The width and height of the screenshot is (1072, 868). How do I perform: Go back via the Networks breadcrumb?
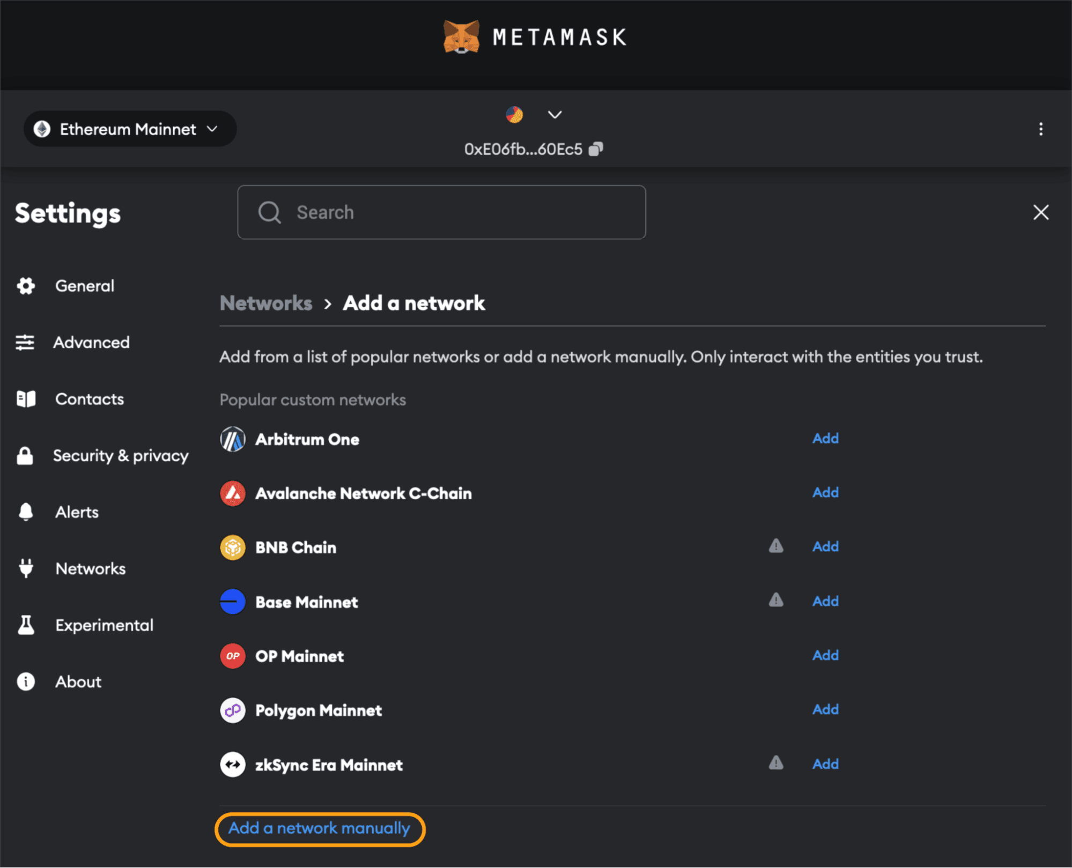click(266, 303)
